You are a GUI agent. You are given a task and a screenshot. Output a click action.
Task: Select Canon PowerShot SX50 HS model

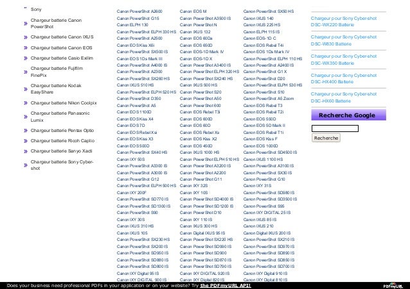click(x=269, y=12)
